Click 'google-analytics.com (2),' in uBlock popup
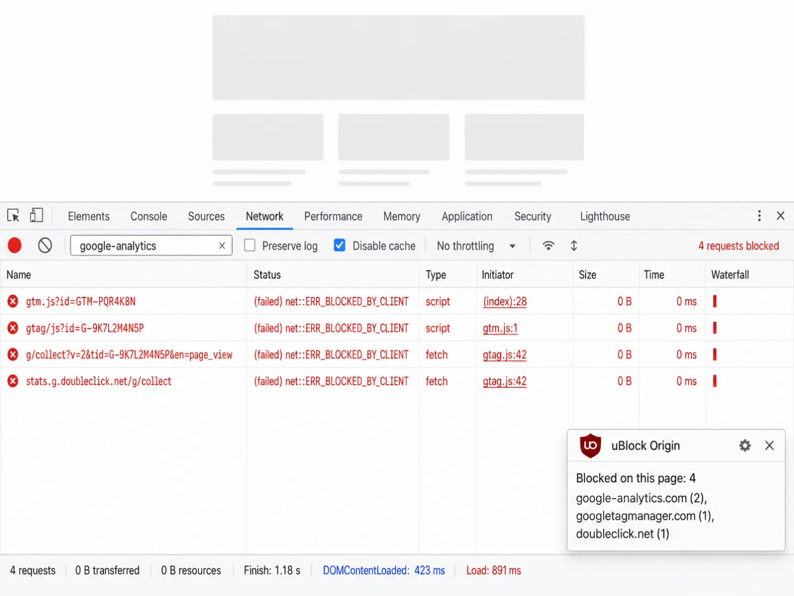Screen dimensions: 794x596 click(641, 498)
